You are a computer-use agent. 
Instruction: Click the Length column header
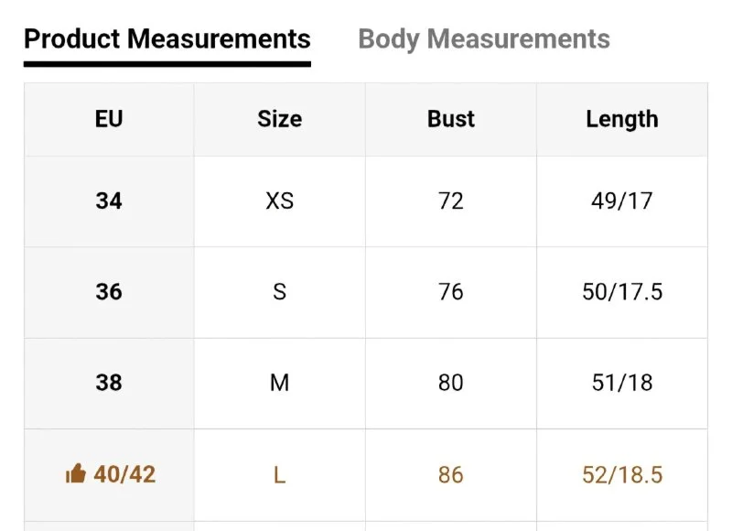point(622,119)
